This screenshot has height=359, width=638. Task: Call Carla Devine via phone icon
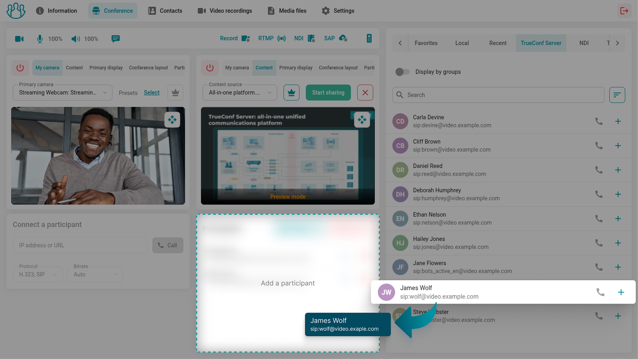599,121
